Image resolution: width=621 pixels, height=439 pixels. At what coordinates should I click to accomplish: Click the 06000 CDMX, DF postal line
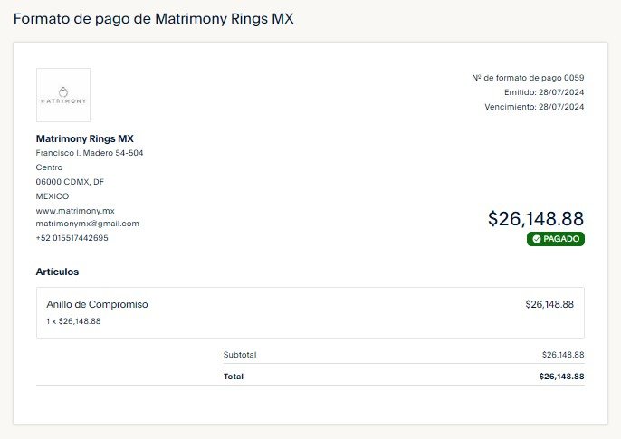(x=70, y=182)
